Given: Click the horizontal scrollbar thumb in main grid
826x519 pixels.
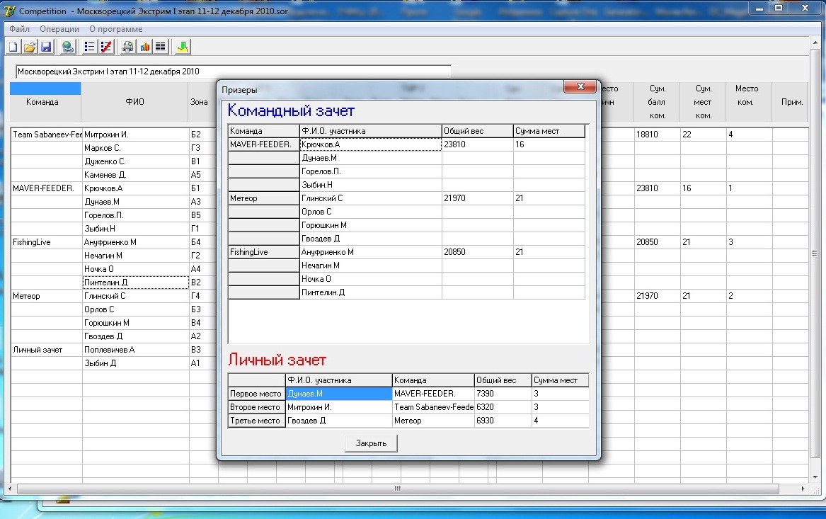Looking at the screenshot, I should [398, 489].
